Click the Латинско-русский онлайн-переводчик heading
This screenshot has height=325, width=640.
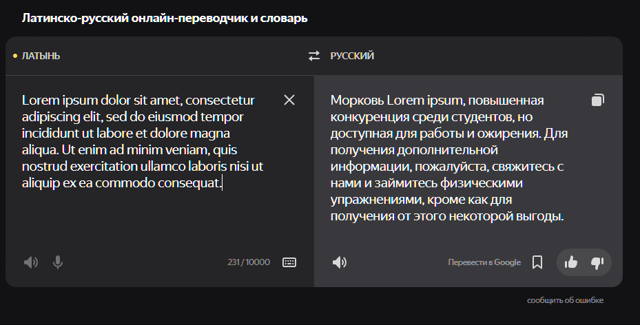[x=165, y=18]
